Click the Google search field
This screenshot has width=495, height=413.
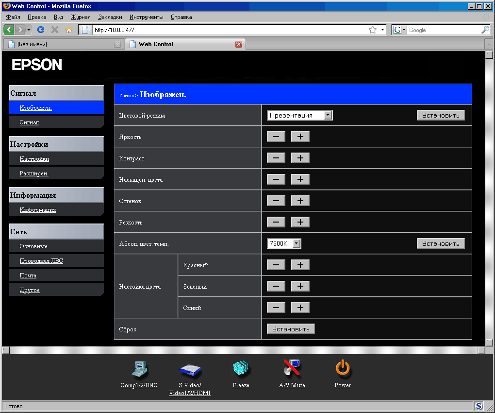[x=444, y=30]
